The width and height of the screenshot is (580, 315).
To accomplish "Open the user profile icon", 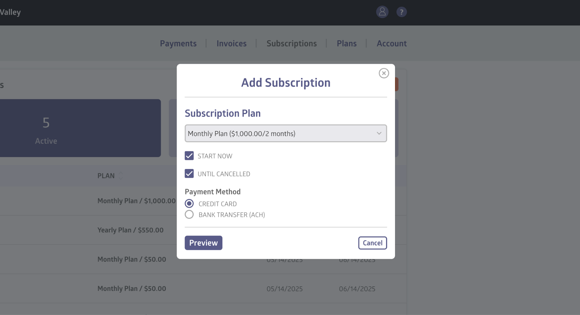I will [382, 12].
